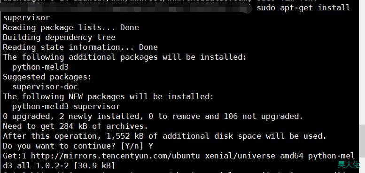Click the 昊大佬 watermark text

(x=349, y=165)
